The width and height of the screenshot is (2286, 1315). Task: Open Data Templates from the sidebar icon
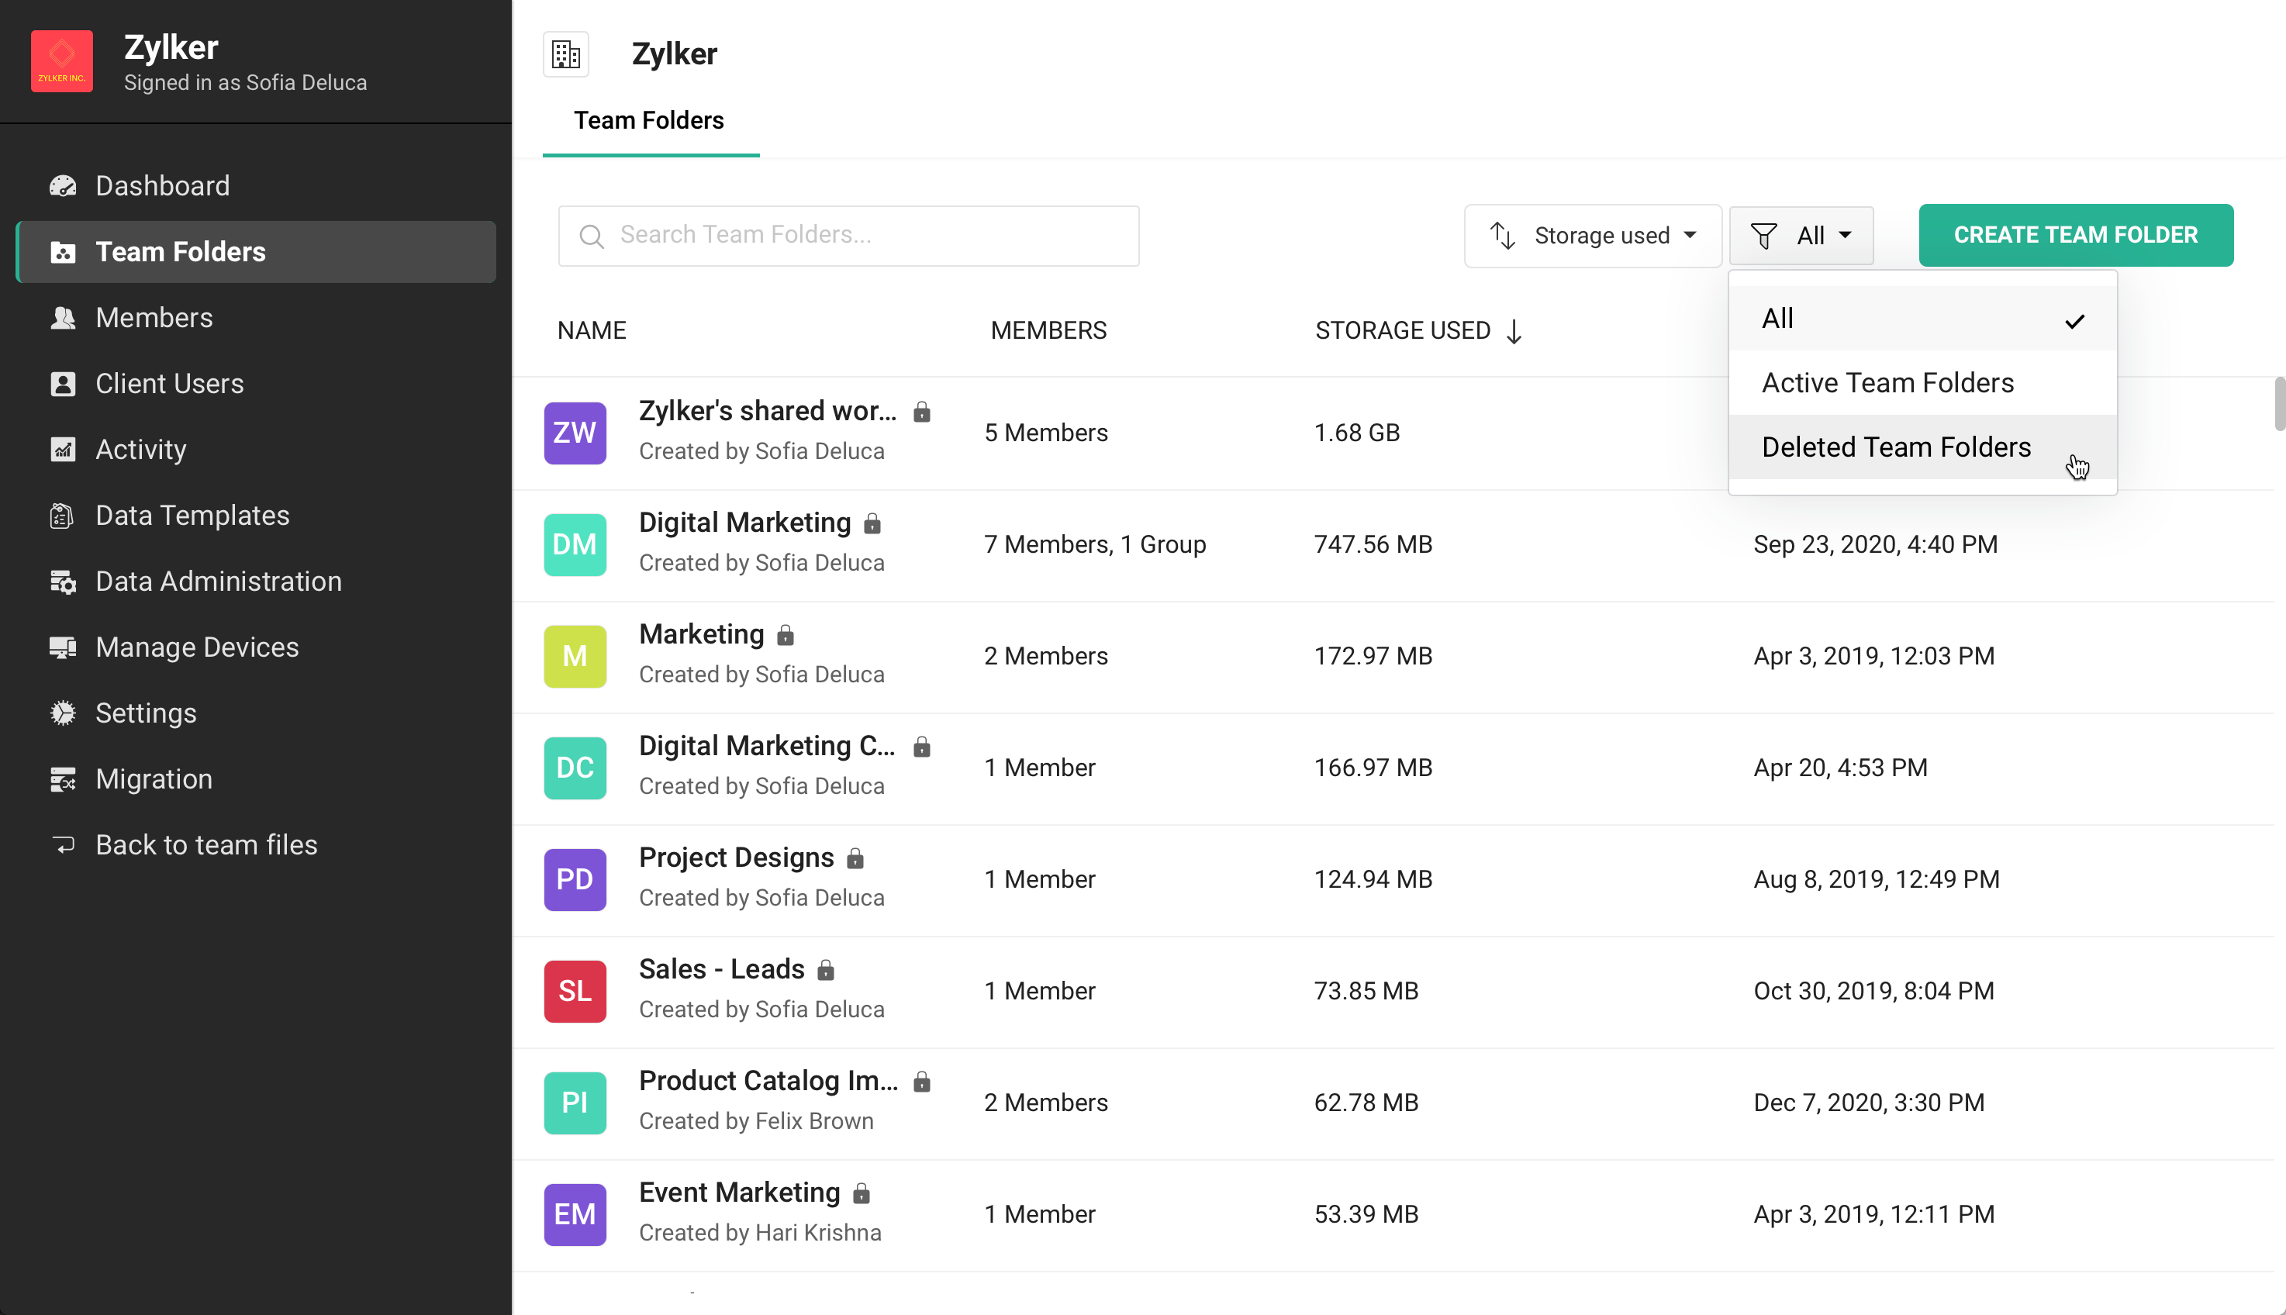pyautogui.click(x=62, y=516)
